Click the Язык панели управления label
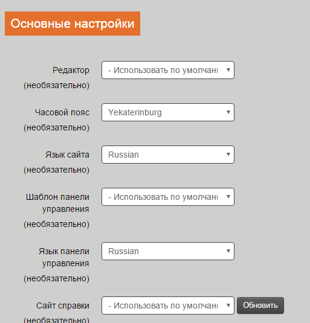This screenshot has width=310, height=323. point(64,257)
